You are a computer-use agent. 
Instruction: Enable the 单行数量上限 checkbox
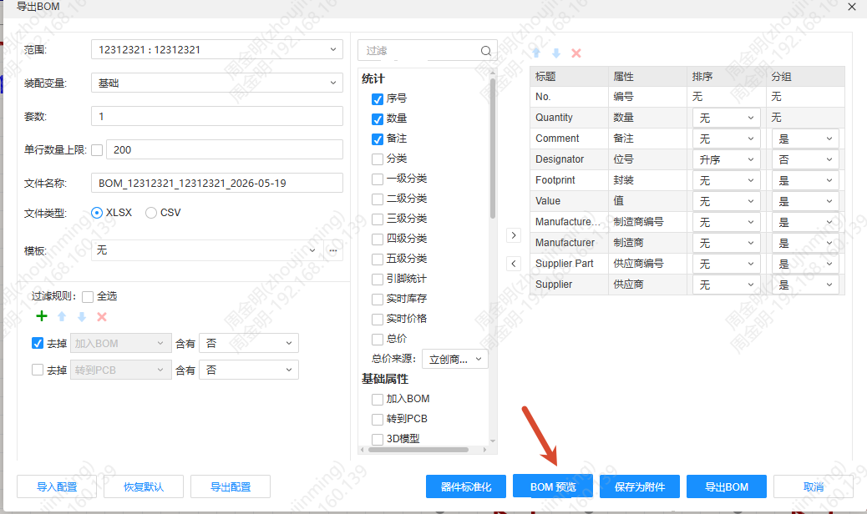(x=97, y=149)
